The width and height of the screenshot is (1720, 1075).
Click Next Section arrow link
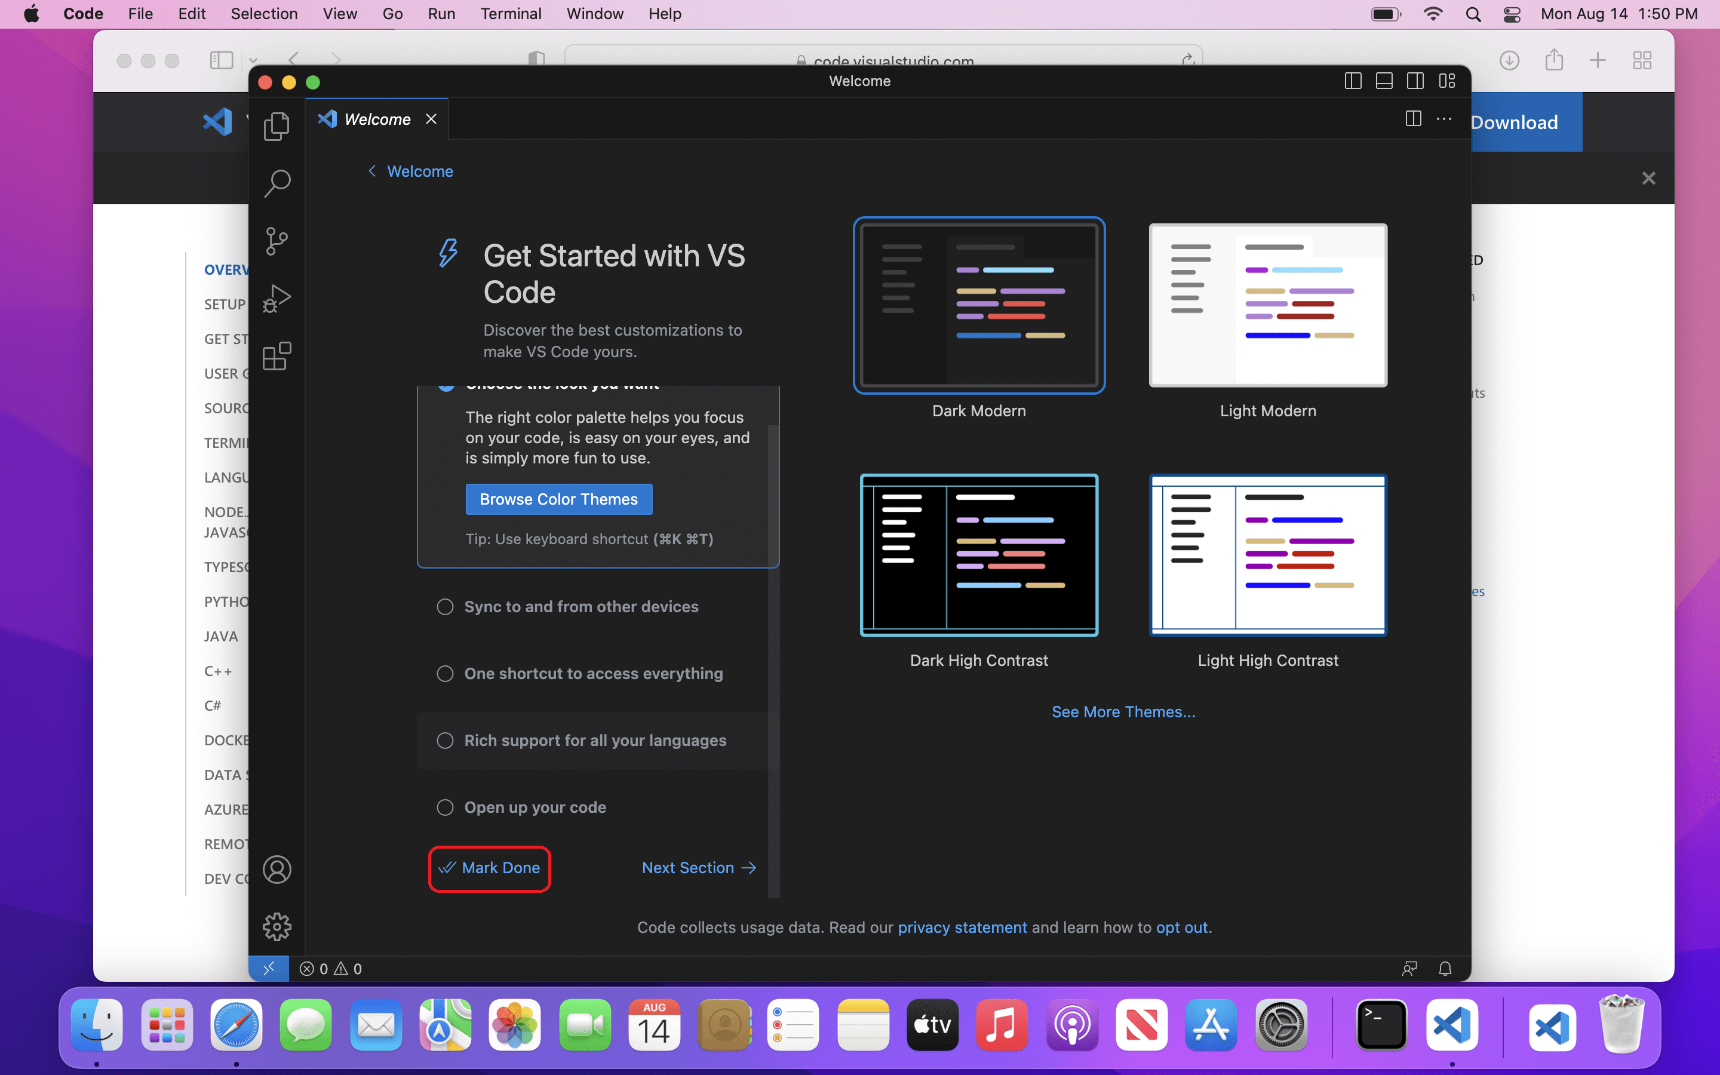click(x=698, y=867)
